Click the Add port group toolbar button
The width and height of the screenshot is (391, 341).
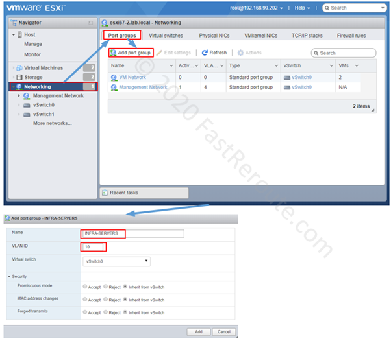131,53
